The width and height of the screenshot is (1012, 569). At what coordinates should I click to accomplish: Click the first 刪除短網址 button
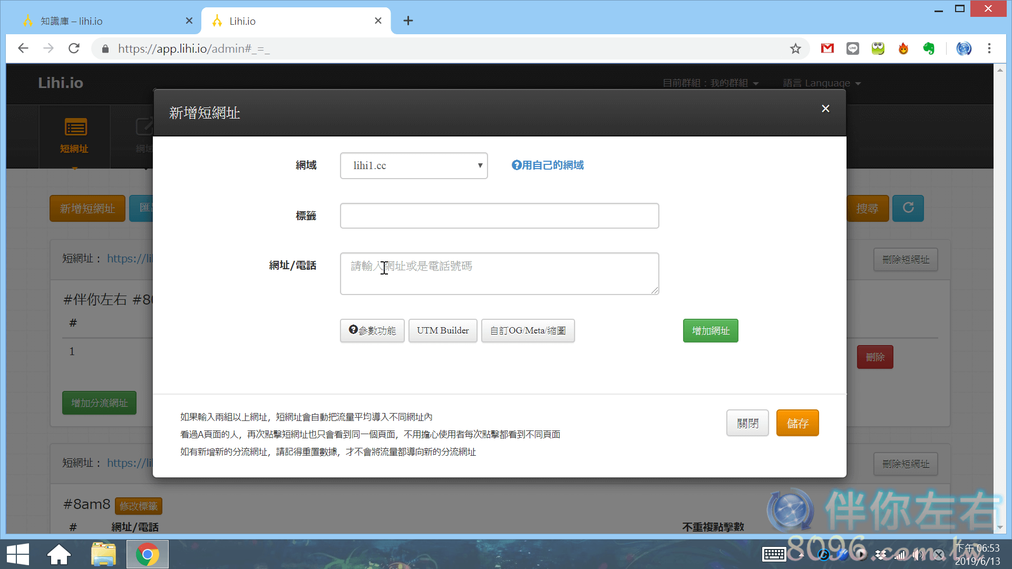click(x=906, y=260)
